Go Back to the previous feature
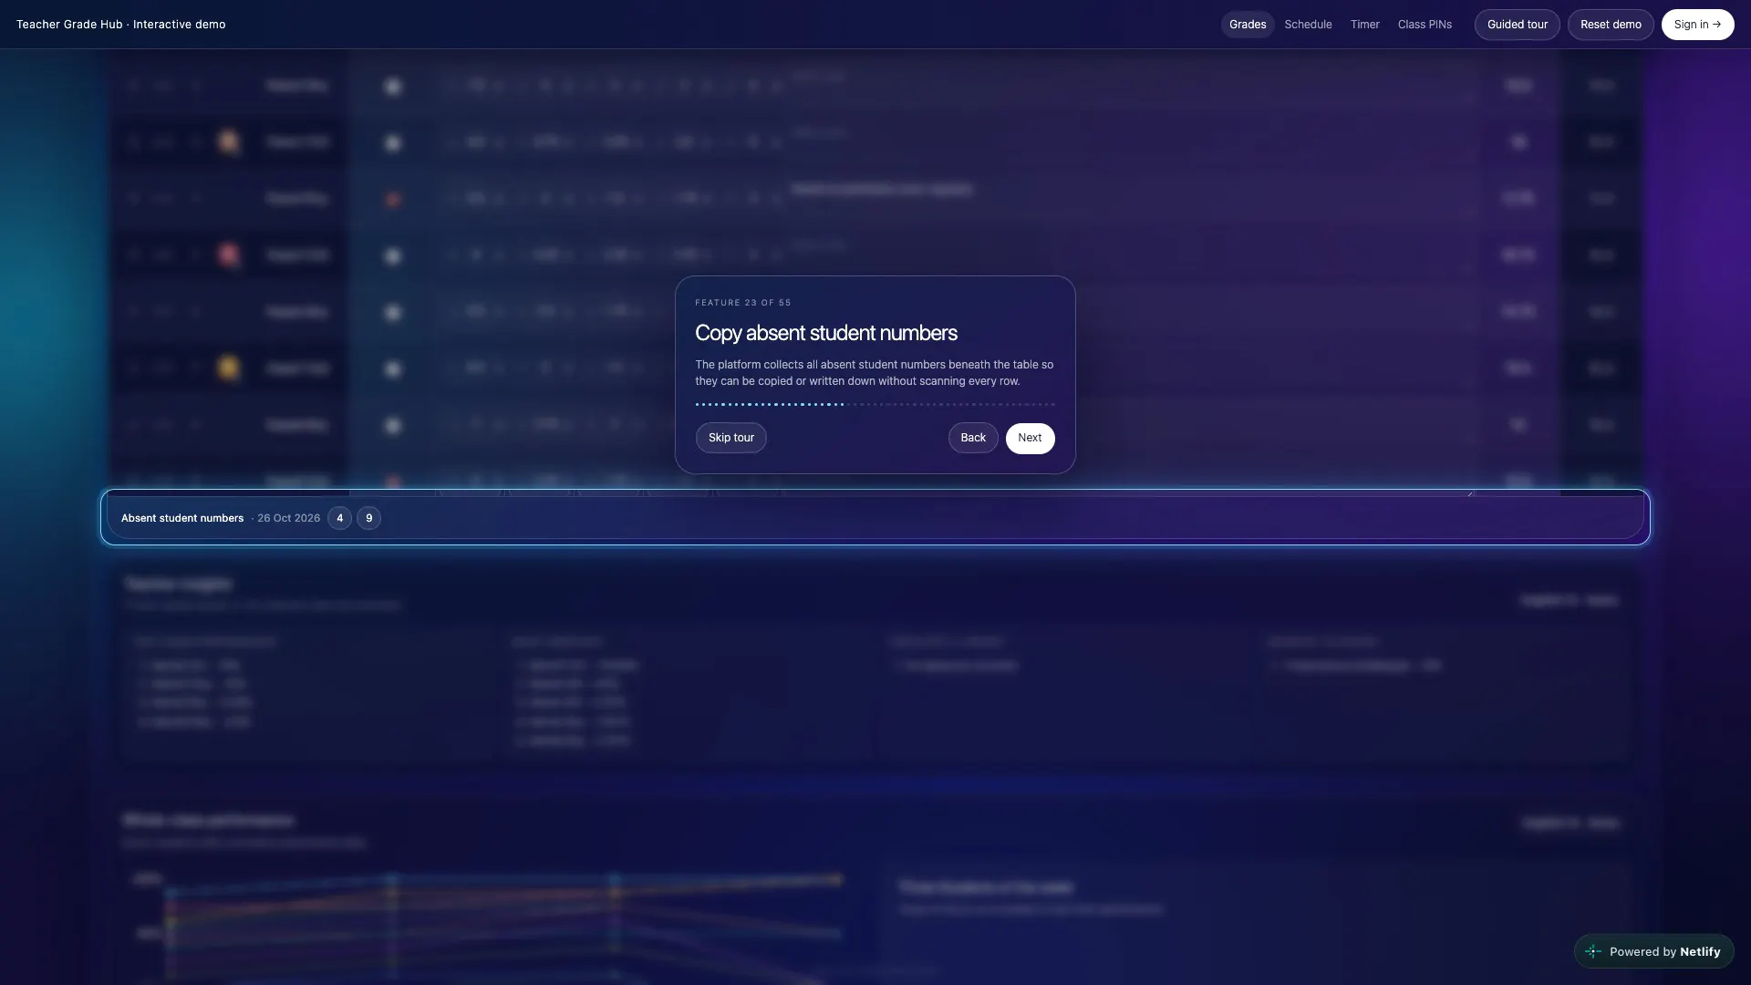The width and height of the screenshot is (1751, 985). coord(972,438)
